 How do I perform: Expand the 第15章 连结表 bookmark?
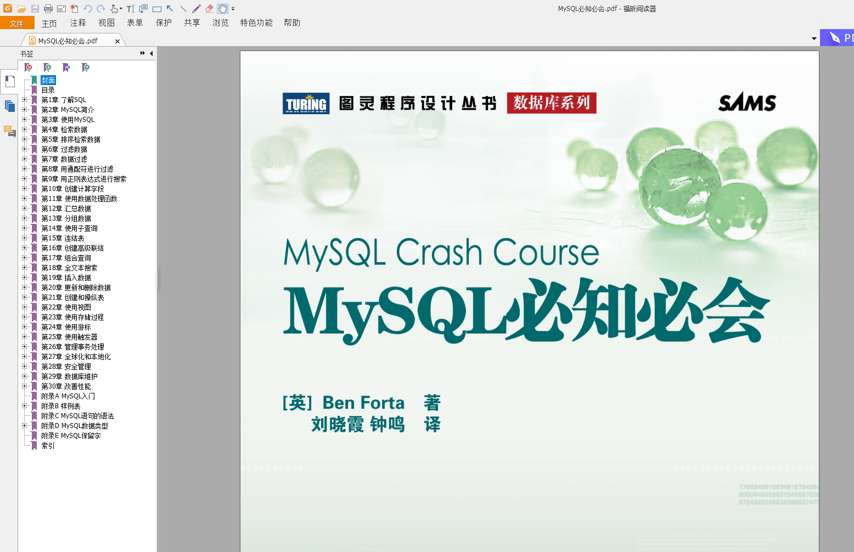pos(24,238)
